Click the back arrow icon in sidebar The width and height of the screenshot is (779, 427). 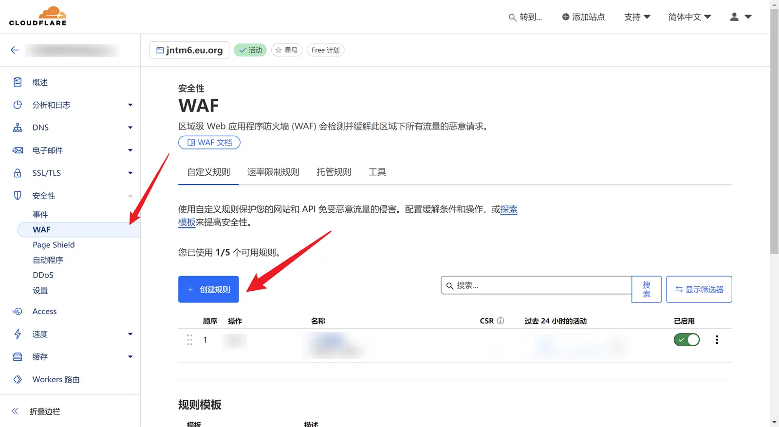click(x=15, y=50)
